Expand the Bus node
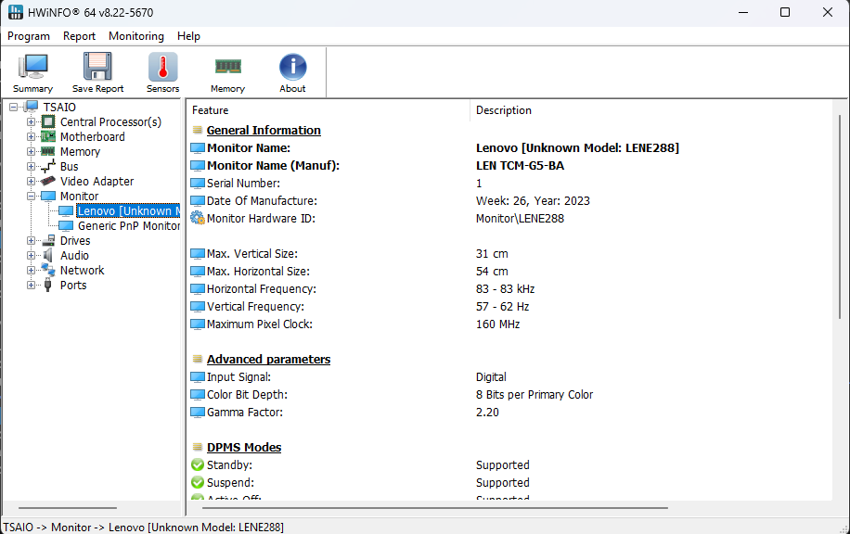 31,166
